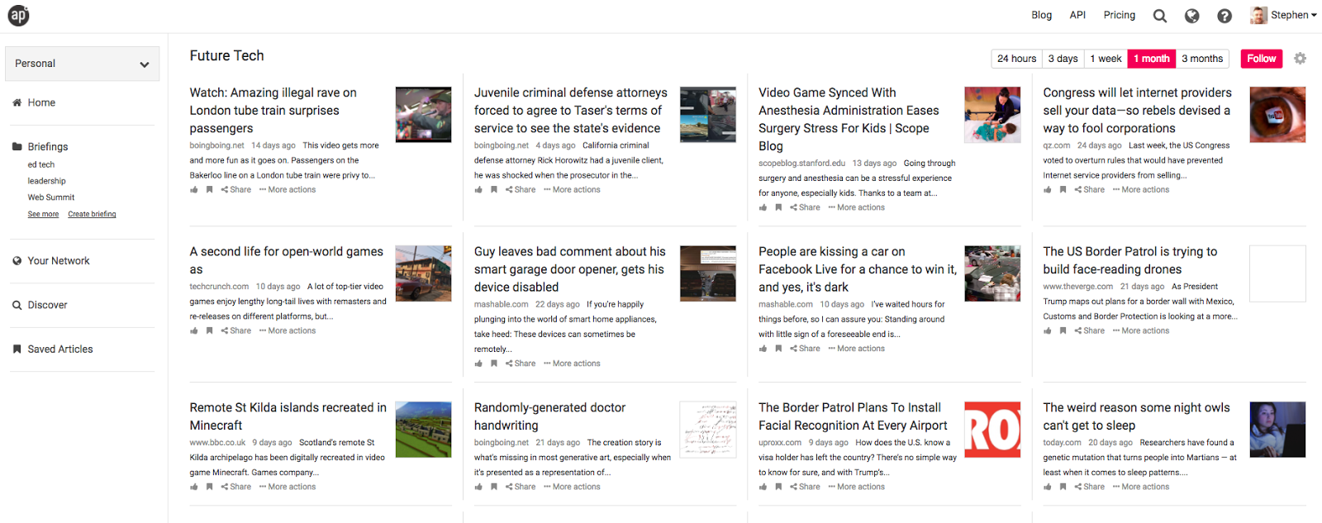The height and width of the screenshot is (523, 1322).
Task: Bookmark the kissing a car article
Action: click(778, 349)
